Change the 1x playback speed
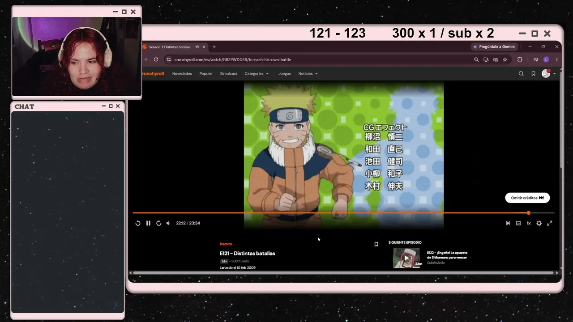The image size is (573, 322). (529, 223)
